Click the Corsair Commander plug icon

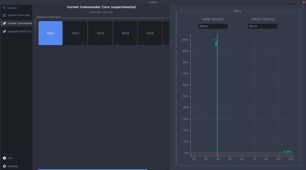4,23
